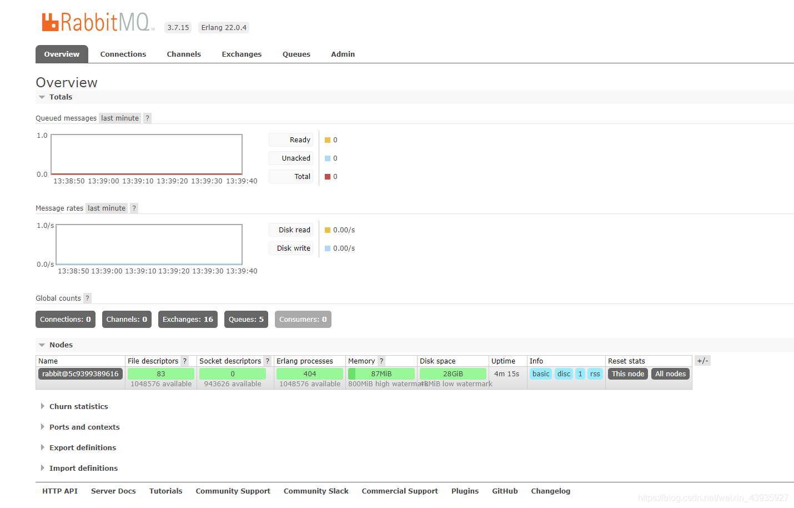Expand the Churn statistics section

[x=78, y=406]
